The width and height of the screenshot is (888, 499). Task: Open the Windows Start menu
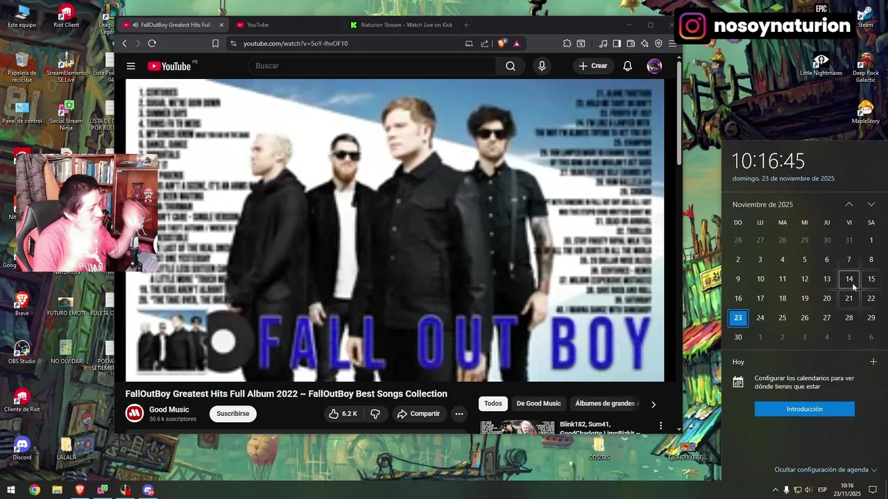(11, 490)
